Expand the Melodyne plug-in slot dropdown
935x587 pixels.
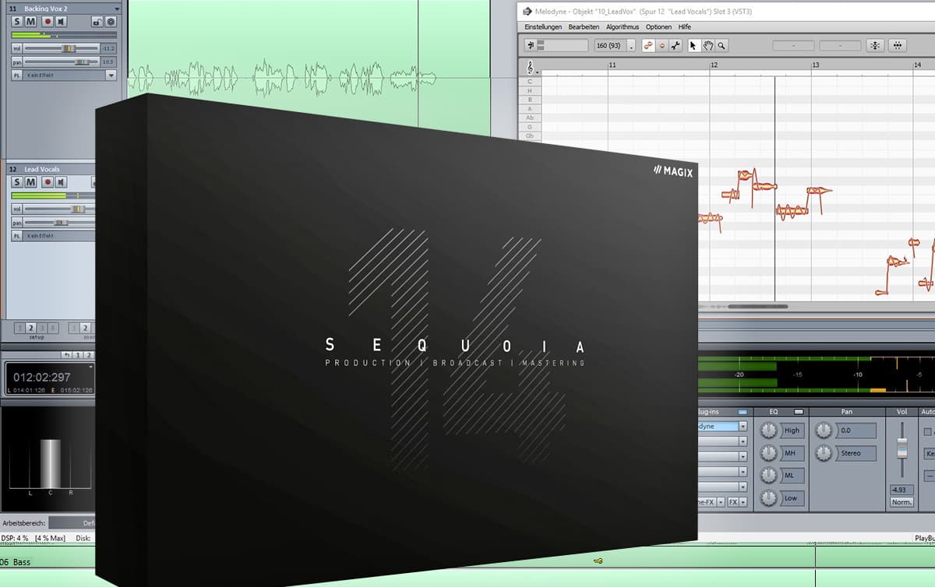click(x=743, y=427)
